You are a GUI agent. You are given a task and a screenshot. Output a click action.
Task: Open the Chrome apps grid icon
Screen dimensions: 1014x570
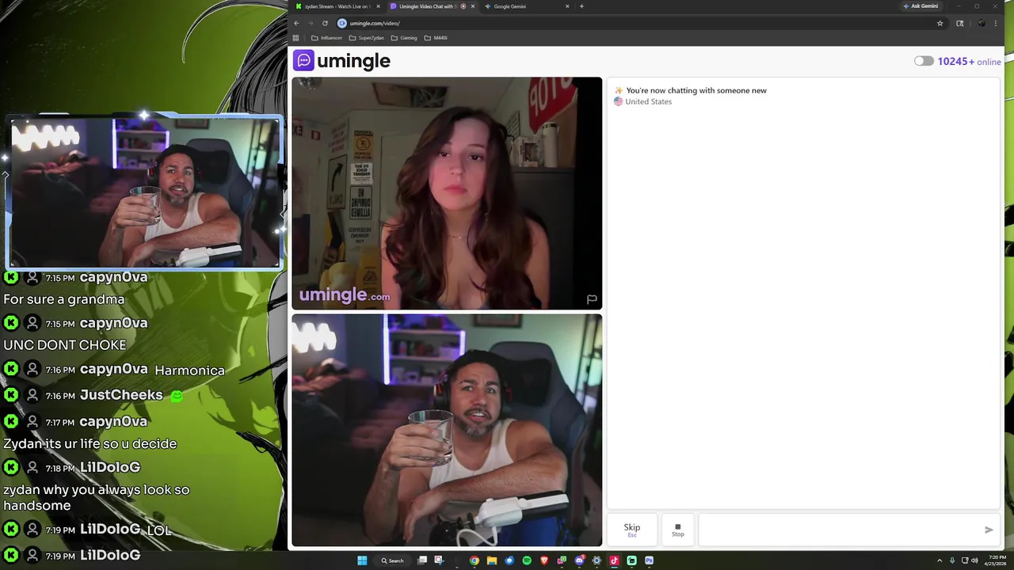click(296, 38)
